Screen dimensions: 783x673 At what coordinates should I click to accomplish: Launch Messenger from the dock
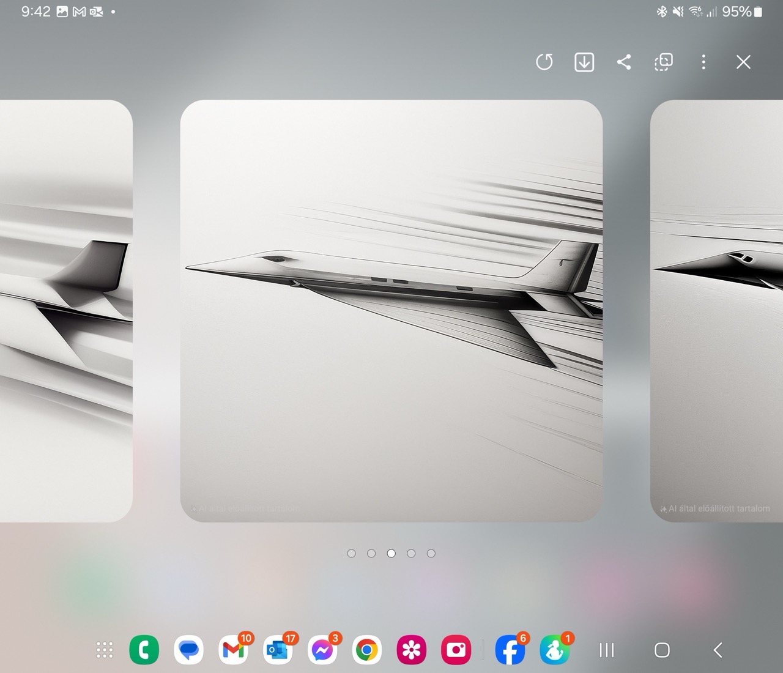click(x=322, y=650)
